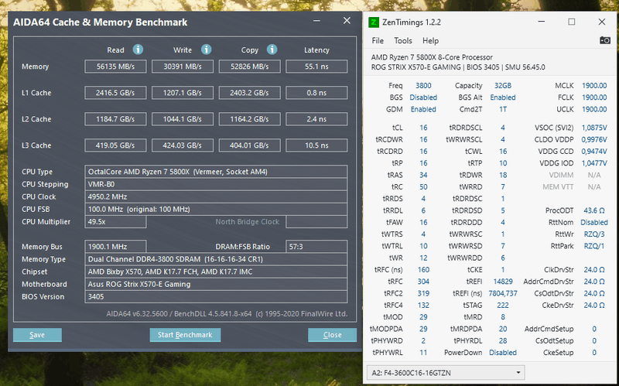Click Motherboard field Asus ROG Strix
The width and height of the screenshot is (619, 386).
216,284
